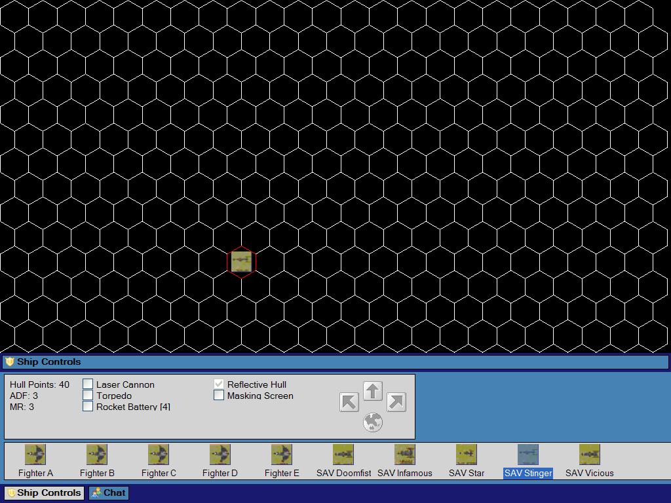Move ship forward with up arrow

[x=373, y=392]
